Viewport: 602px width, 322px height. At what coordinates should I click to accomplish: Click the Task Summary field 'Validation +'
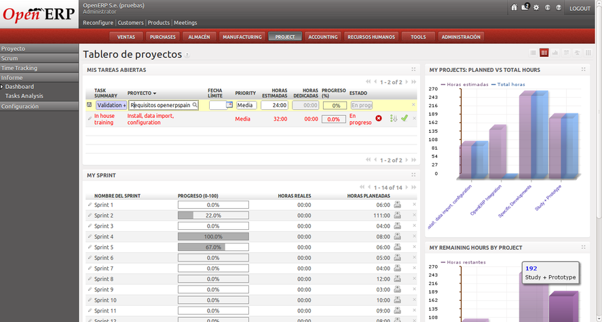pos(111,105)
